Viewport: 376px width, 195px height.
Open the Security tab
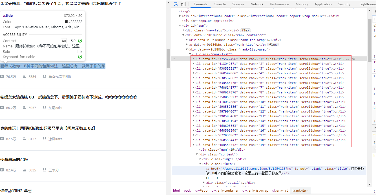(x=344, y=4)
